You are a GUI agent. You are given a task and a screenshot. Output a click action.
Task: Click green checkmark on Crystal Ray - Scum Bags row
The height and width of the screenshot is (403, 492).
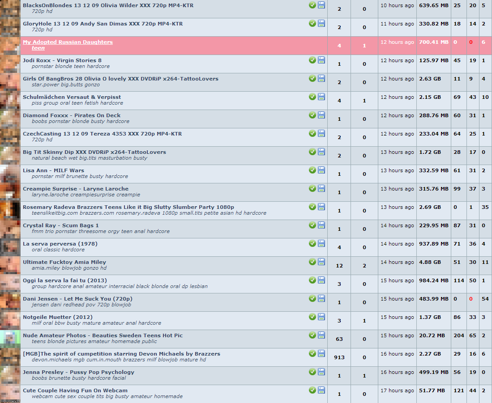click(312, 225)
